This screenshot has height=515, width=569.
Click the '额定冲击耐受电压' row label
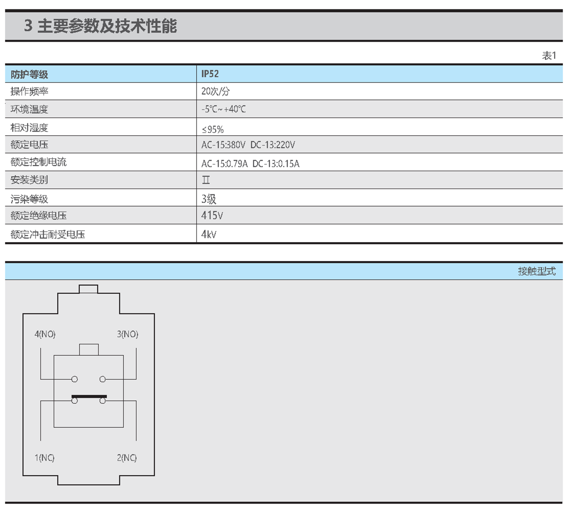pos(48,234)
